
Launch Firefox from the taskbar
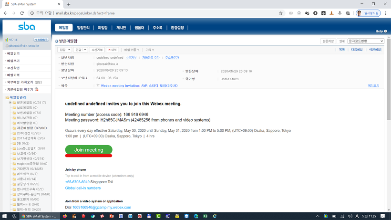pos(65,216)
